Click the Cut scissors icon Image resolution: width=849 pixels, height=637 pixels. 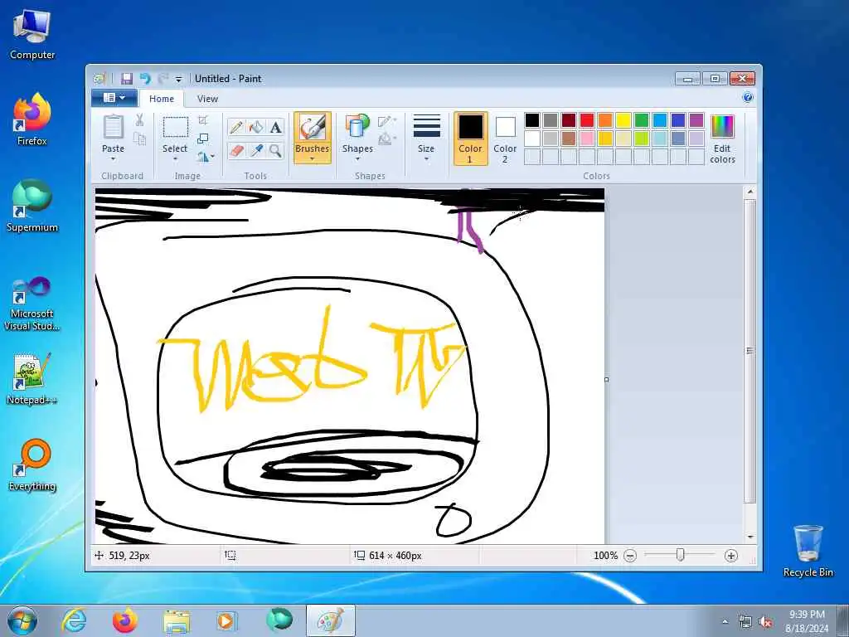[x=139, y=120]
